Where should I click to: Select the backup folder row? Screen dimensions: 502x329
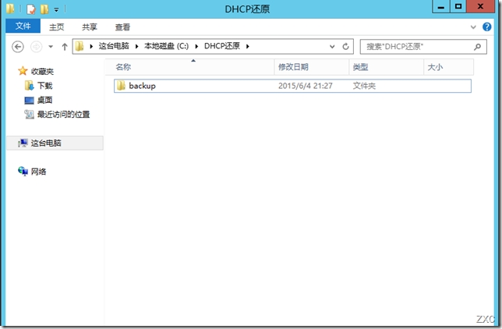pyautogui.click(x=292, y=86)
